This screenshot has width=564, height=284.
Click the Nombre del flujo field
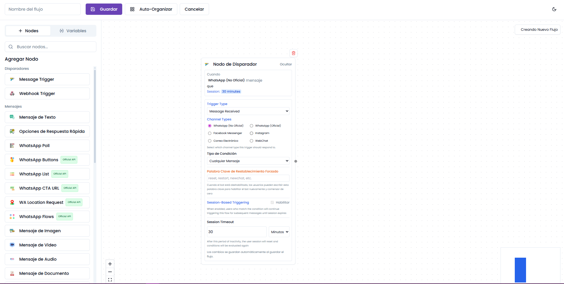pyautogui.click(x=43, y=9)
